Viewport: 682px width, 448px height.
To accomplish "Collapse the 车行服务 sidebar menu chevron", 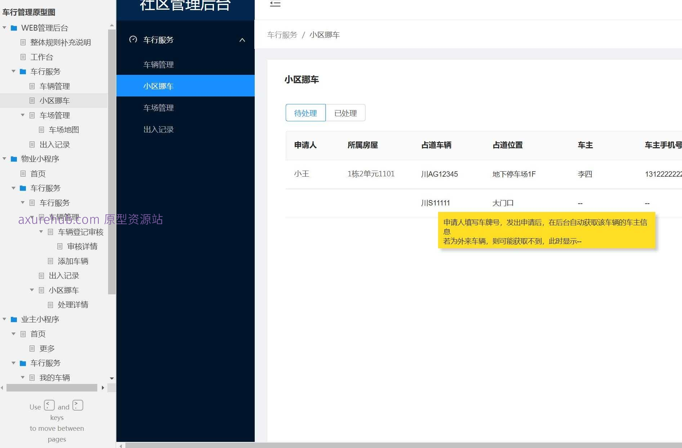I will tap(242, 40).
